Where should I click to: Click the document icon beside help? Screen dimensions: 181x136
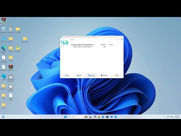pyautogui.click(x=116, y=40)
